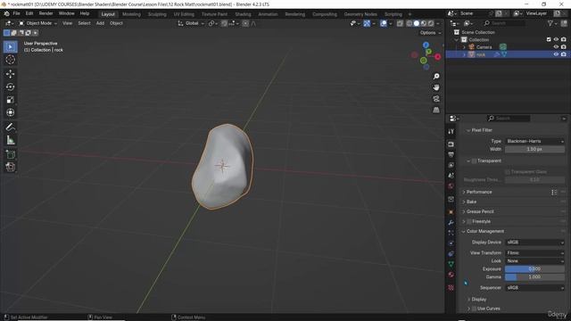Image resolution: width=571 pixels, height=321 pixels.
Task: Switch to the Modeling workspace tab
Action: pos(131,14)
